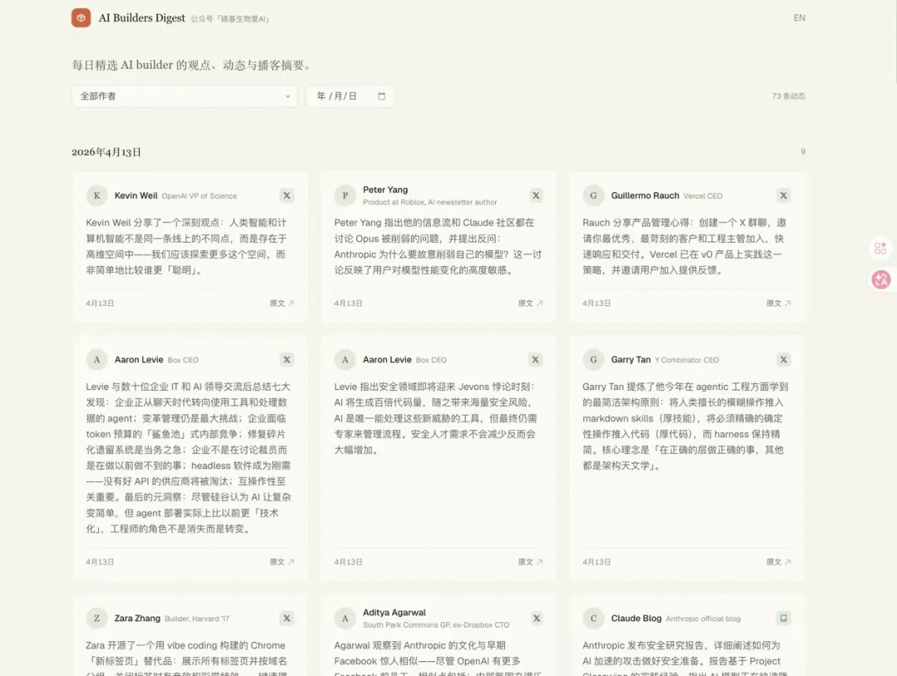897x676 pixels.
Task: Click the floating grid sparkle extension button
Action: pos(881,249)
